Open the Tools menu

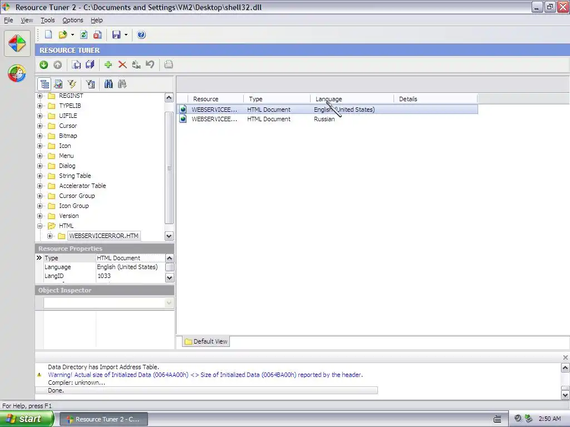point(48,21)
